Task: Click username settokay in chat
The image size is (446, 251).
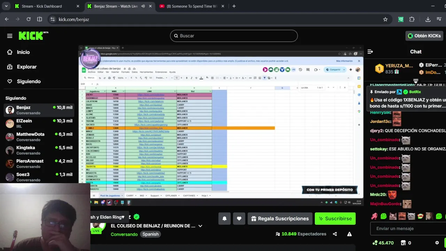Action: point(379,149)
